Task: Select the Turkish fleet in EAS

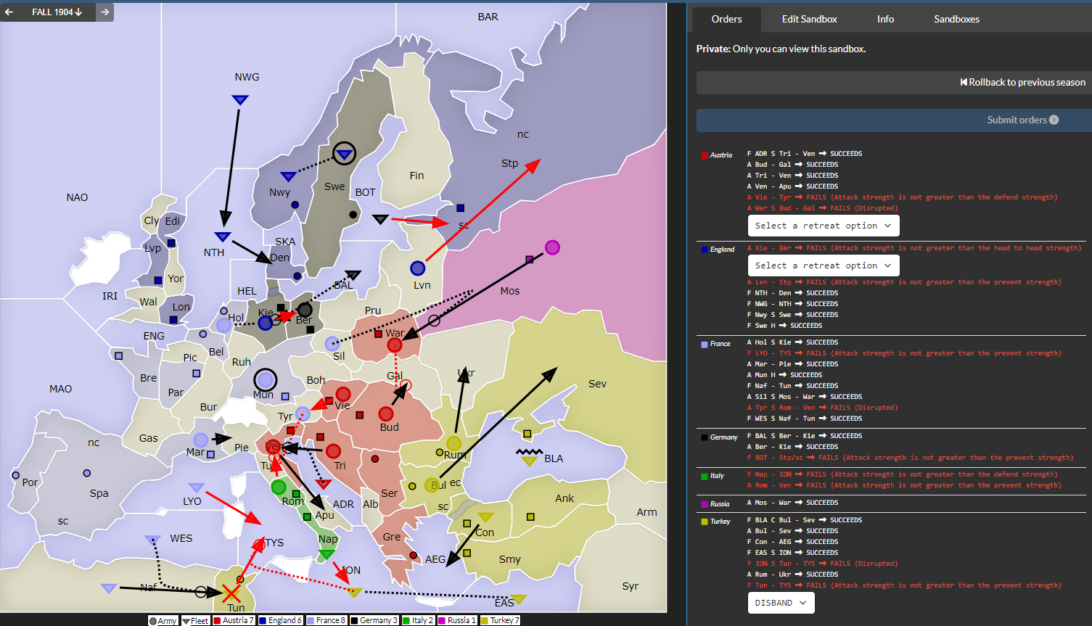Action: [x=518, y=599]
